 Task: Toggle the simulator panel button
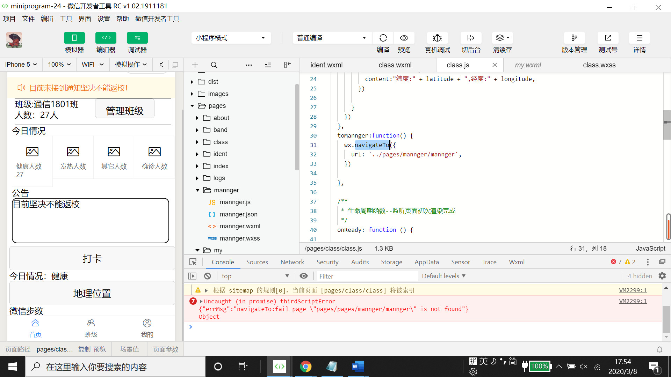tap(74, 38)
